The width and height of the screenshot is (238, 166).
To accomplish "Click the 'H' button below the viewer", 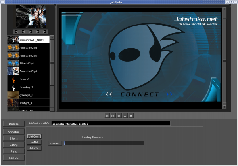I will [131, 115].
